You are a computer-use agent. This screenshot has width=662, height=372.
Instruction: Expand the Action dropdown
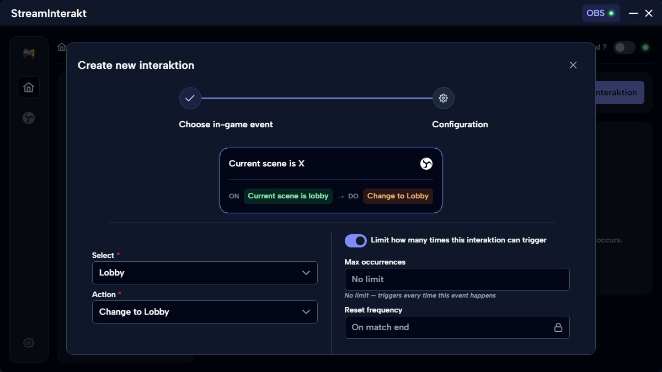coord(205,312)
